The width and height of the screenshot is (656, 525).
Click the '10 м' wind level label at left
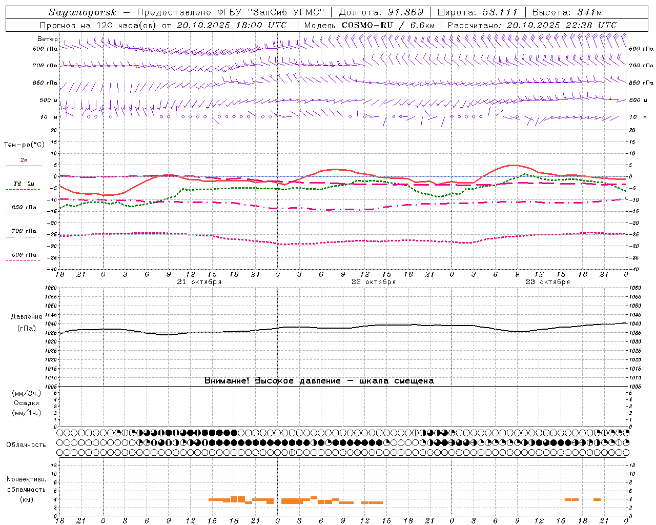pyautogui.click(x=49, y=117)
